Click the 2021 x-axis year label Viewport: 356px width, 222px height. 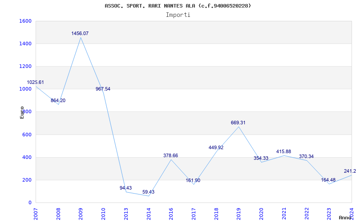coord(284,214)
